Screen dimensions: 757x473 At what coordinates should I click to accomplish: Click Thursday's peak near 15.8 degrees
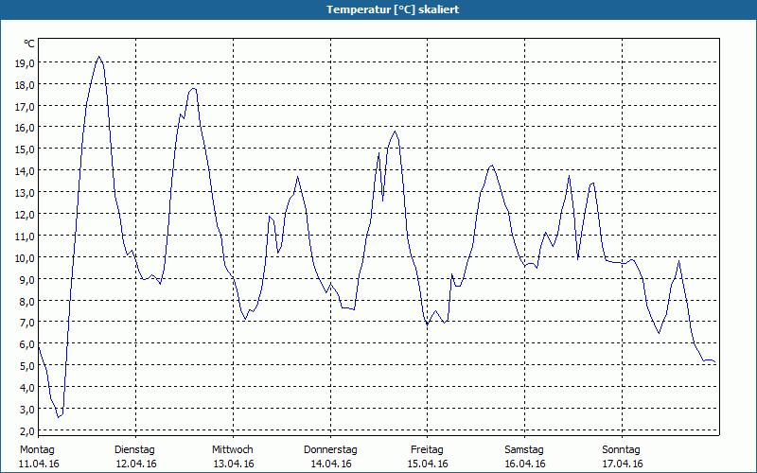395,131
